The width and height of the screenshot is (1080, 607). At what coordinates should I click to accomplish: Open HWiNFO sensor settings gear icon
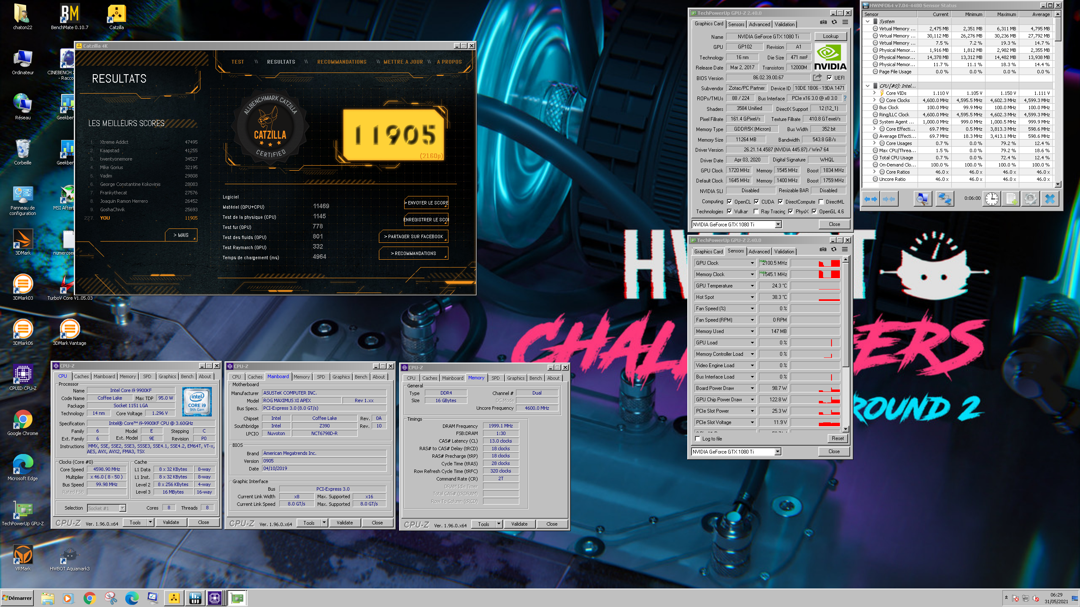coord(1030,199)
